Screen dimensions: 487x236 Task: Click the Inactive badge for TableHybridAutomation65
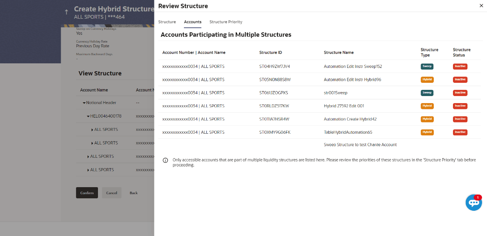(x=460, y=132)
